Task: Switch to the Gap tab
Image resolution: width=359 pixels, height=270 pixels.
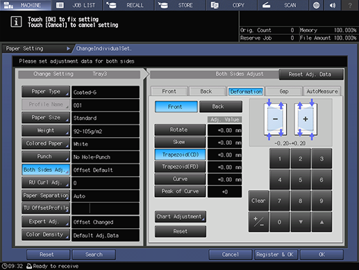Action: point(284,91)
